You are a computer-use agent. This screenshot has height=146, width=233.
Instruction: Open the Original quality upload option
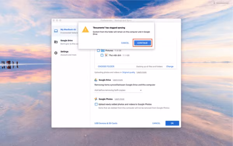(x=129, y=73)
